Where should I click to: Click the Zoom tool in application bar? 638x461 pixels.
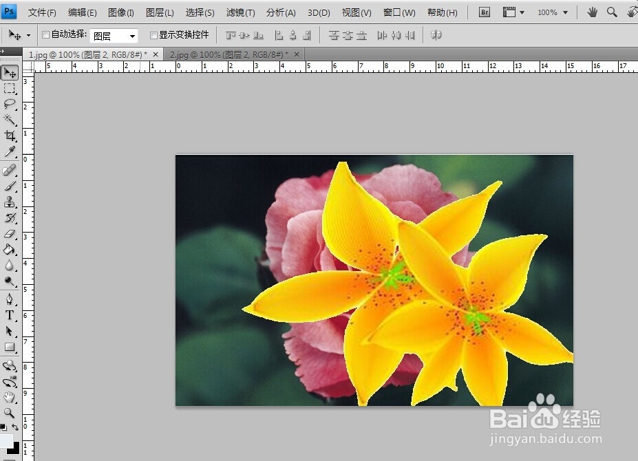pos(612,12)
